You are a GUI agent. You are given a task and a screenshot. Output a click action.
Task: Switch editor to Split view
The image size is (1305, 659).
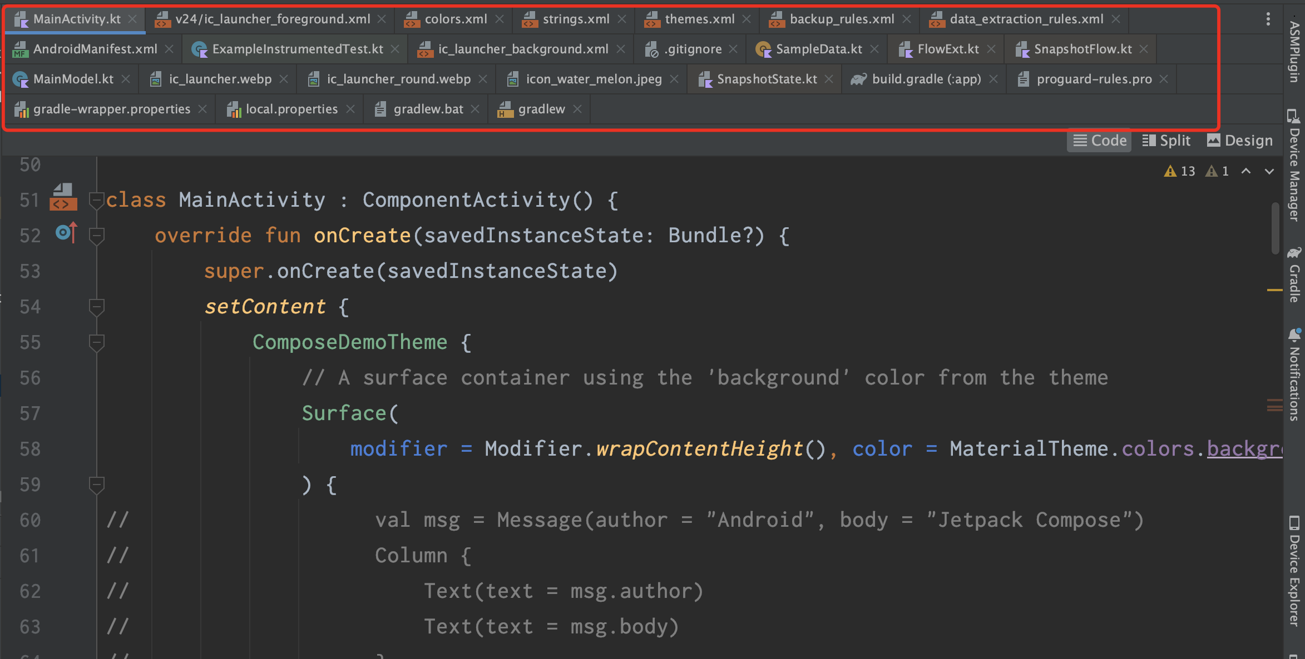1166,141
